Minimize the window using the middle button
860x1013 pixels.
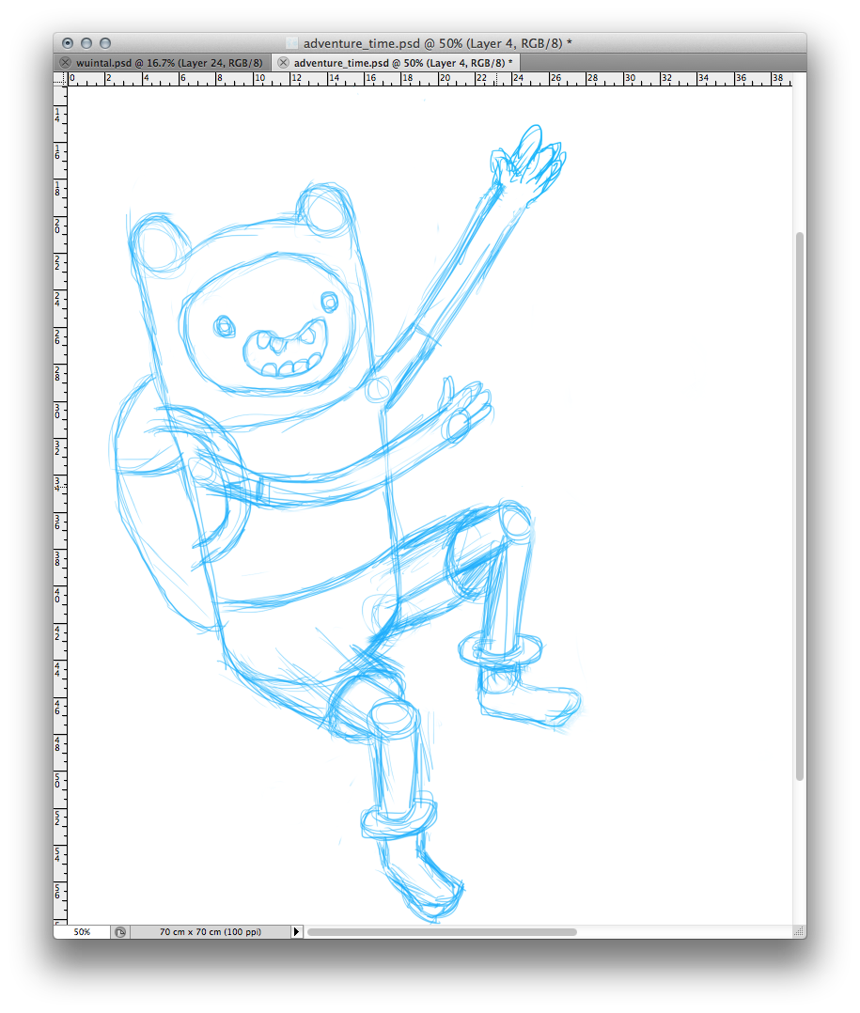[x=86, y=43]
